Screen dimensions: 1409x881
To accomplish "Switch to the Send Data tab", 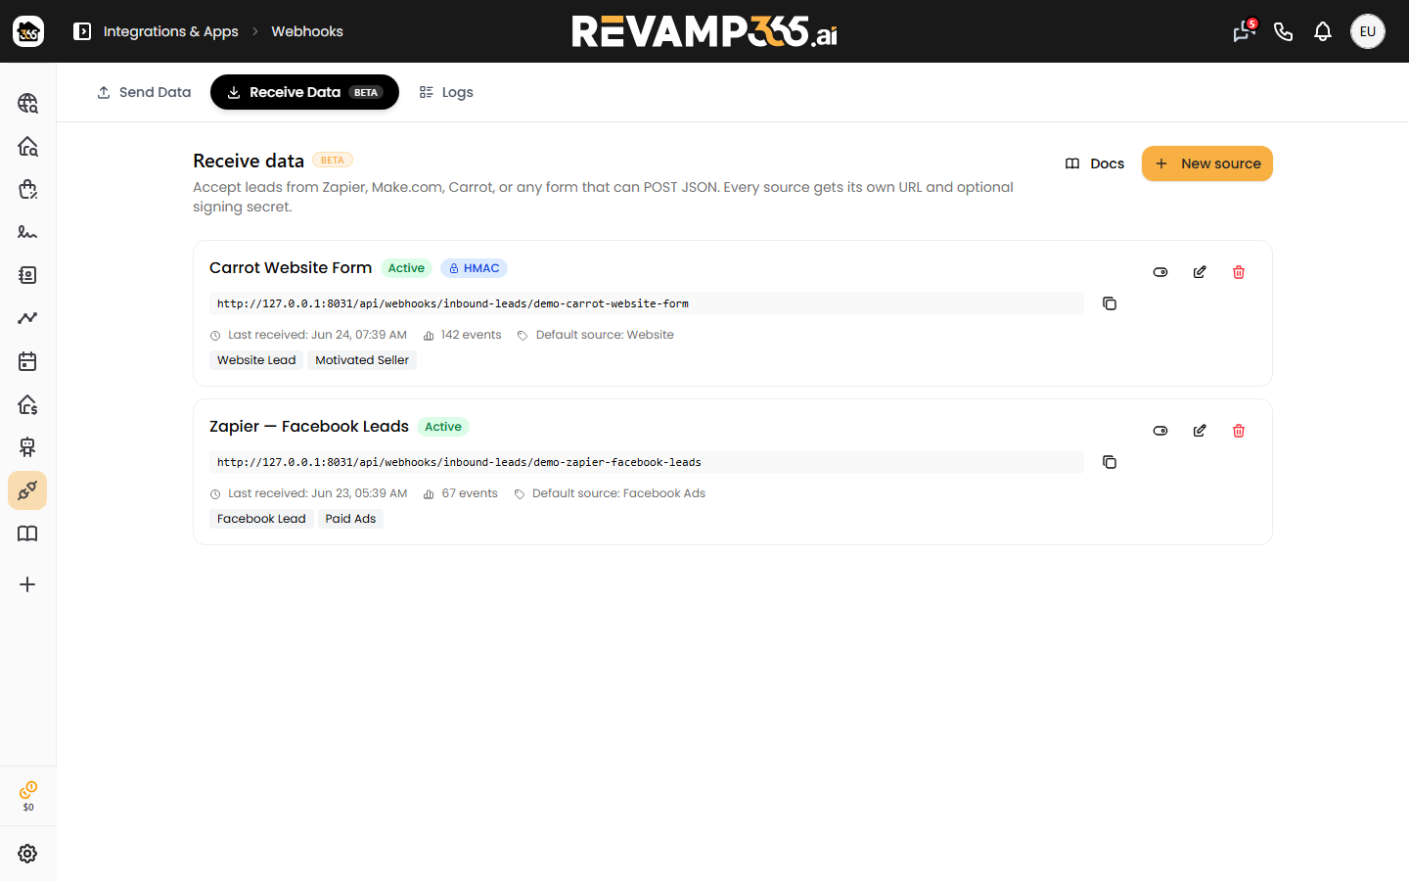I will tap(144, 92).
